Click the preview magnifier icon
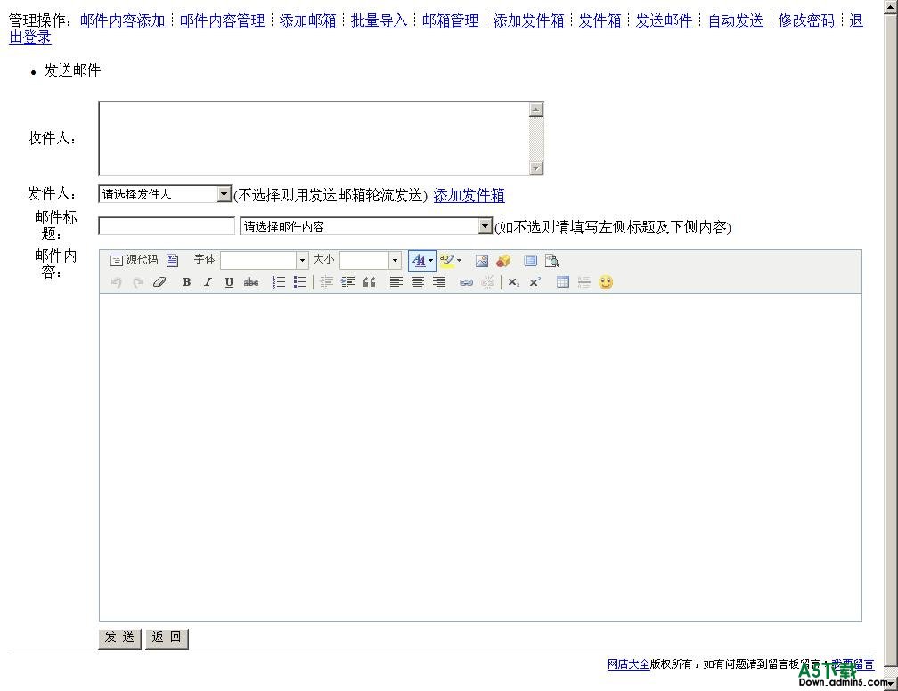Image resolution: width=898 pixels, height=691 pixels. pyautogui.click(x=552, y=261)
